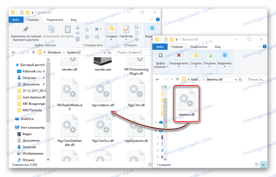Click scroll down arrow in System32 navigation pane
Image resolution: width=276 pixels, height=177 pixels.
48,159
